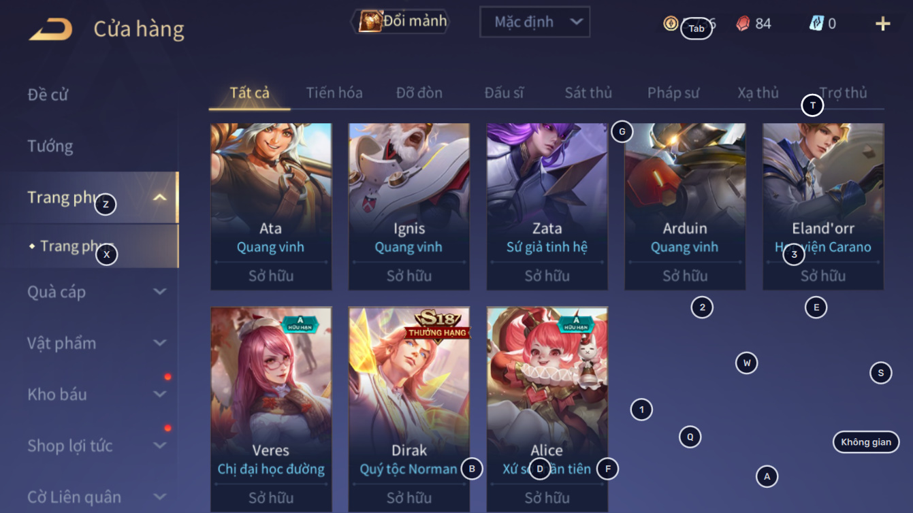Click the gold coin currency icon

pos(671,24)
